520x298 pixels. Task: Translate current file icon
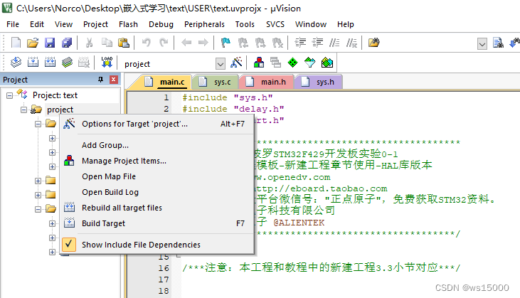pos(16,62)
